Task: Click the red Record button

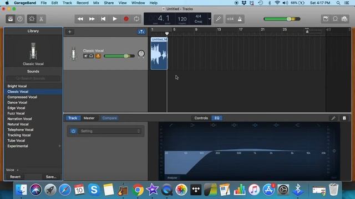Action: click(126, 19)
